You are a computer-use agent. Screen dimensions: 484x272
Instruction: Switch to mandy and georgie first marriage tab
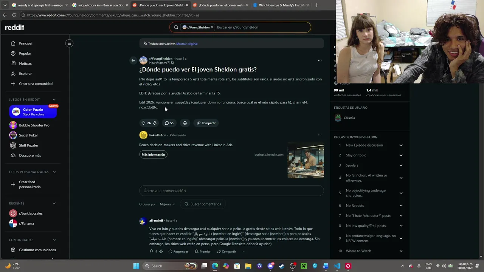tap(40, 5)
